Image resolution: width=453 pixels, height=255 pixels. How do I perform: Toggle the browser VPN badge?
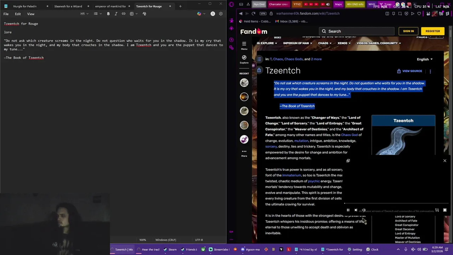pos(263,13)
